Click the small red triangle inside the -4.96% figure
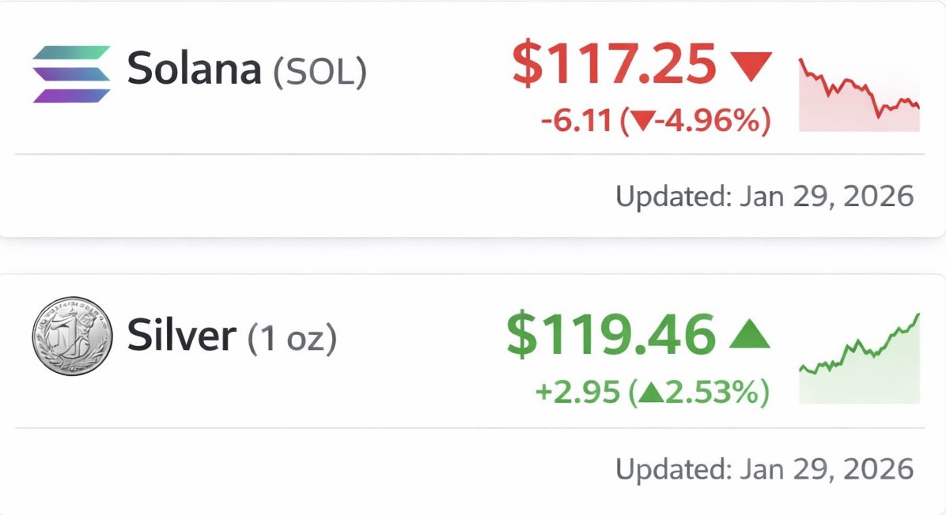Viewport: 946px width, 515px height. coord(641,122)
